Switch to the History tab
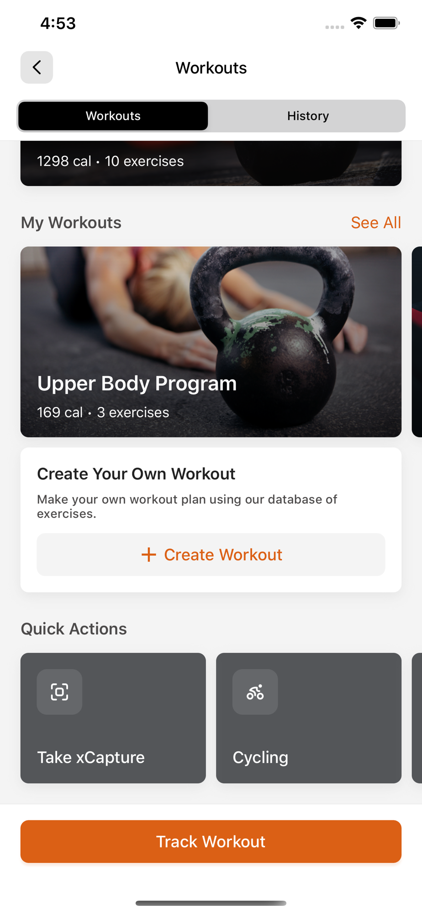The height and width of the screenshot is (914, 422). (x=308, y=116)
